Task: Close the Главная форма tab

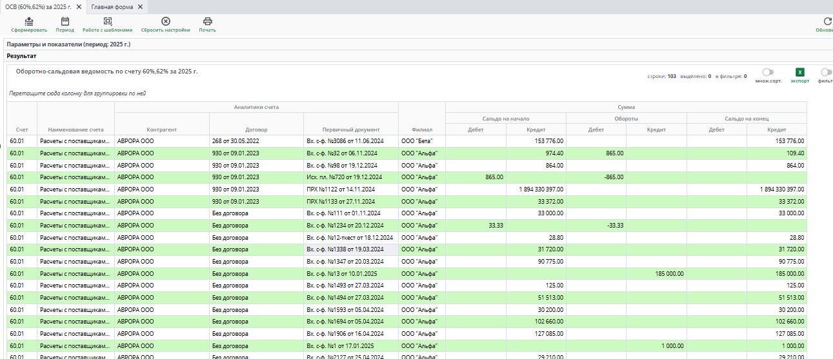Action: coord(140,6)
